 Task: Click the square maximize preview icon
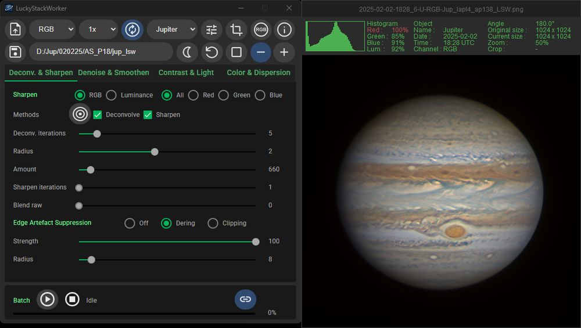(236, 52)
